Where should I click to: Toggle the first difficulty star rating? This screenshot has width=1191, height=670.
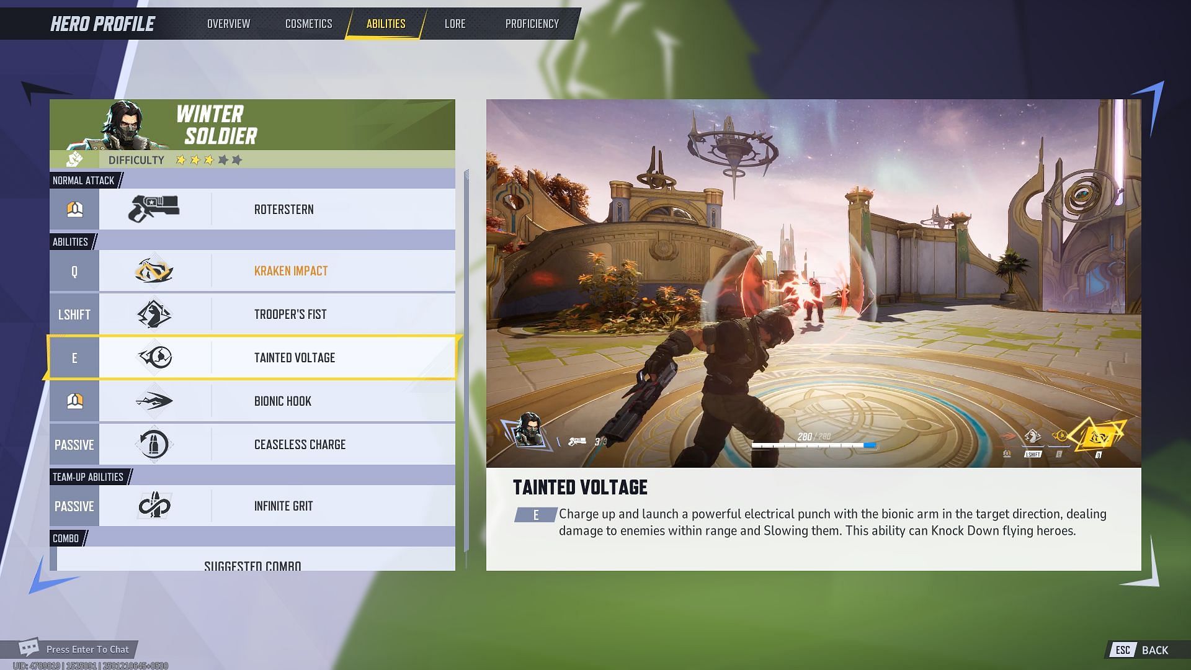[181, 159]
